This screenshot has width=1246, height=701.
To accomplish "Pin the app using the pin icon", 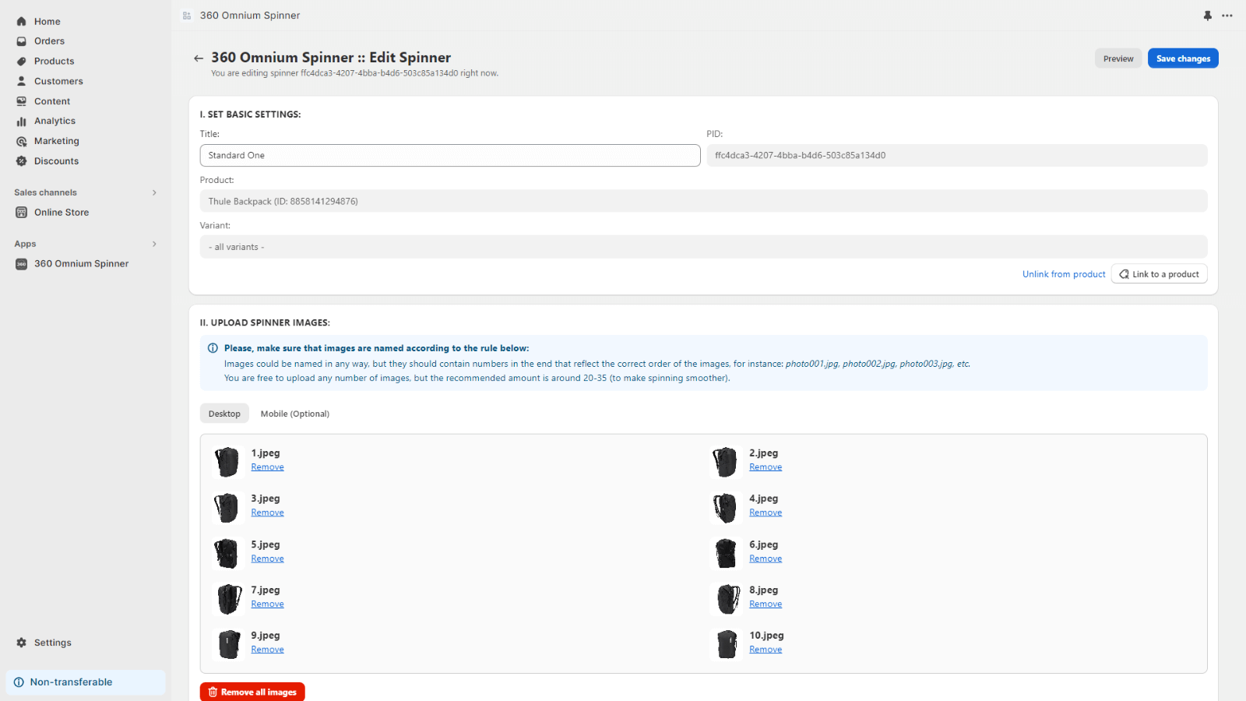I will (x=1207, y=15).
